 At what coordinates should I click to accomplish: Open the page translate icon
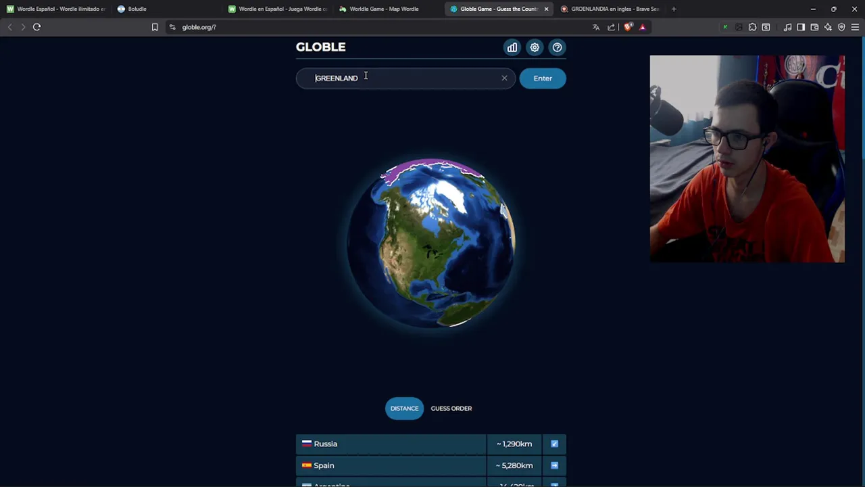(596, 27)
